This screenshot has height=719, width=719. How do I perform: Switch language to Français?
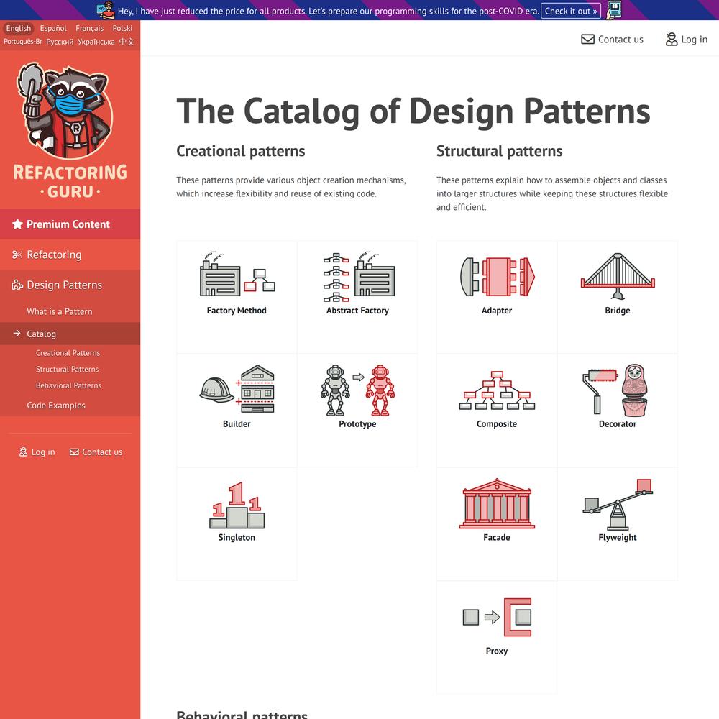click(89, 29)
